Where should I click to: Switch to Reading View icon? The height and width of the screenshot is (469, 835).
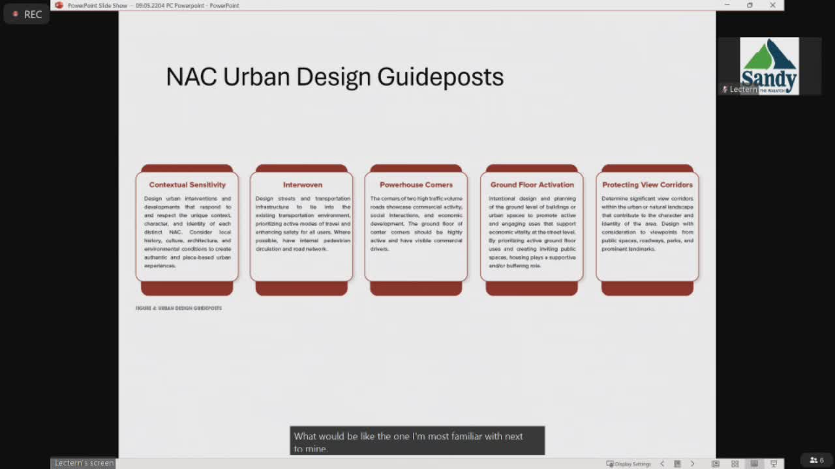coord(754,464)
